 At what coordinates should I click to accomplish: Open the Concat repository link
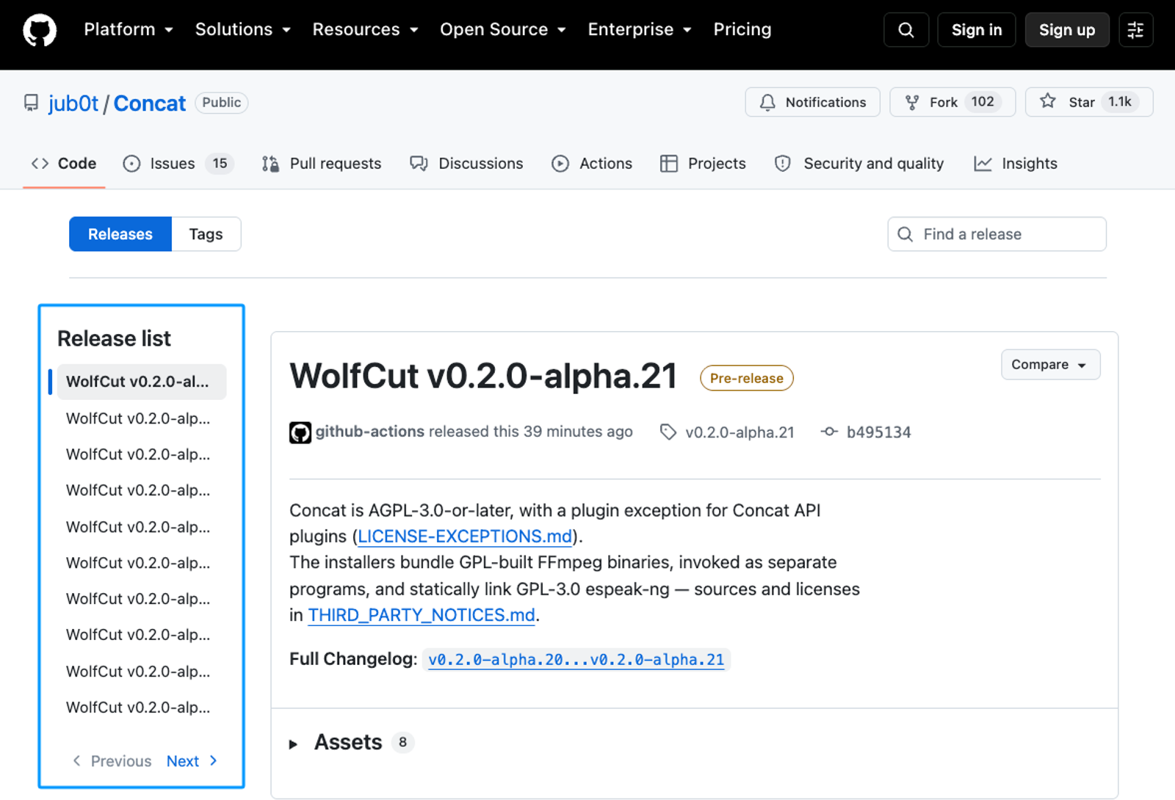click(x=150, y=103)
